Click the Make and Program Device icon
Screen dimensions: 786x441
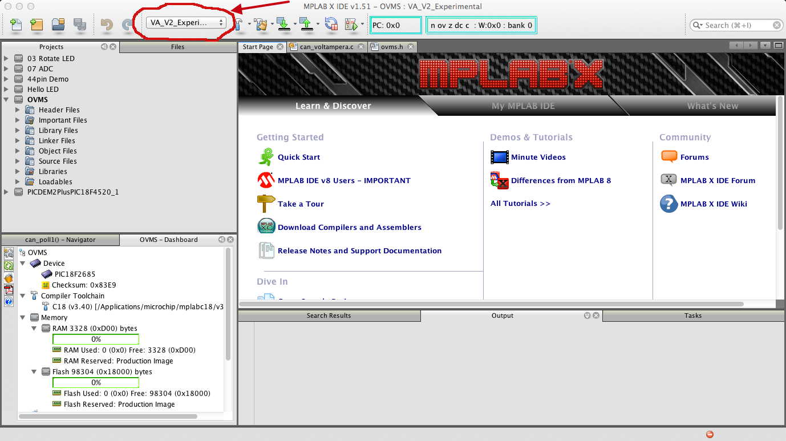pyautogui.click(x=283, y=24)
